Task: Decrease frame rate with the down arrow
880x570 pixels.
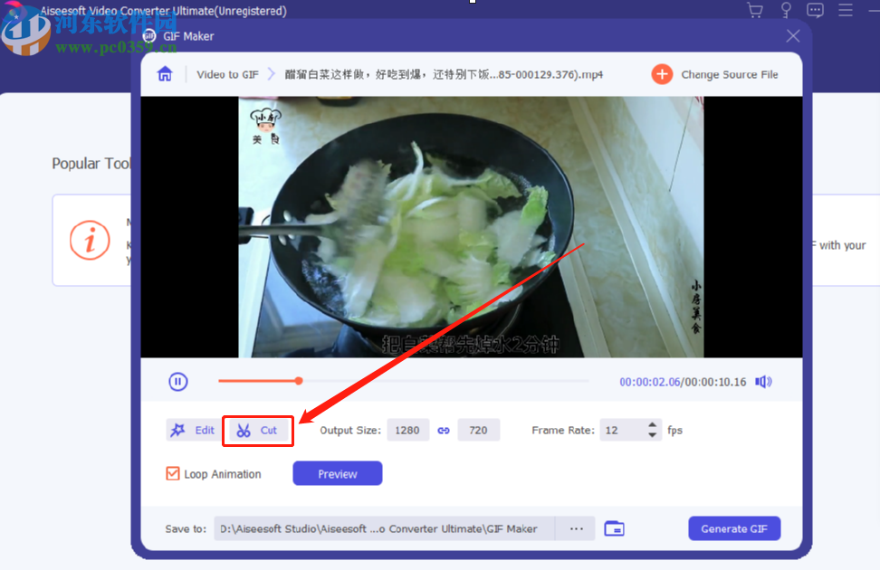Action: point(652,435)
